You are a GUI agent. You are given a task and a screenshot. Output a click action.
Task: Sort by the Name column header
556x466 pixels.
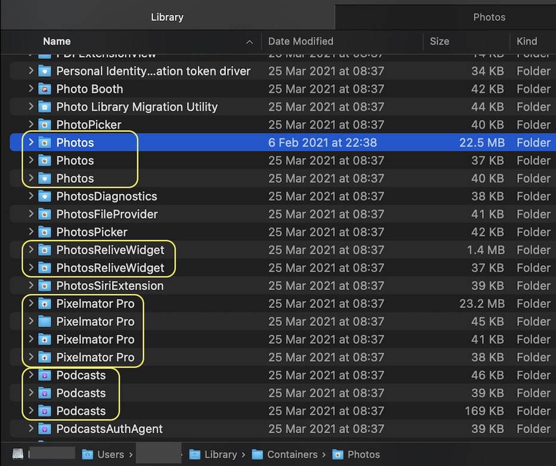click(57, 42)
